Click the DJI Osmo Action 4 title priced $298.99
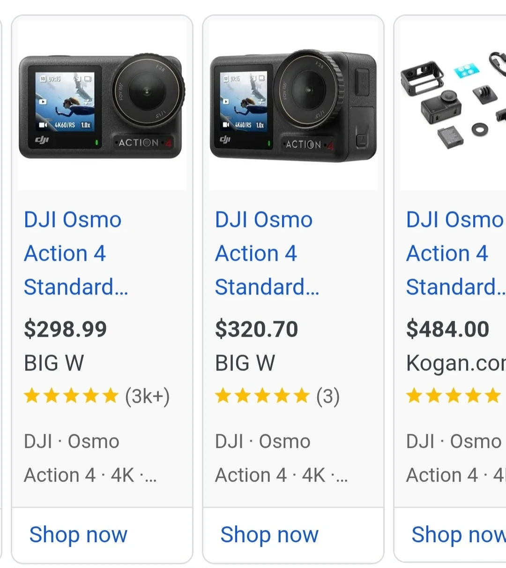Image resolution: width=506 pixels, height=568 pixels. pyautogui.click(x=76, y=253)
